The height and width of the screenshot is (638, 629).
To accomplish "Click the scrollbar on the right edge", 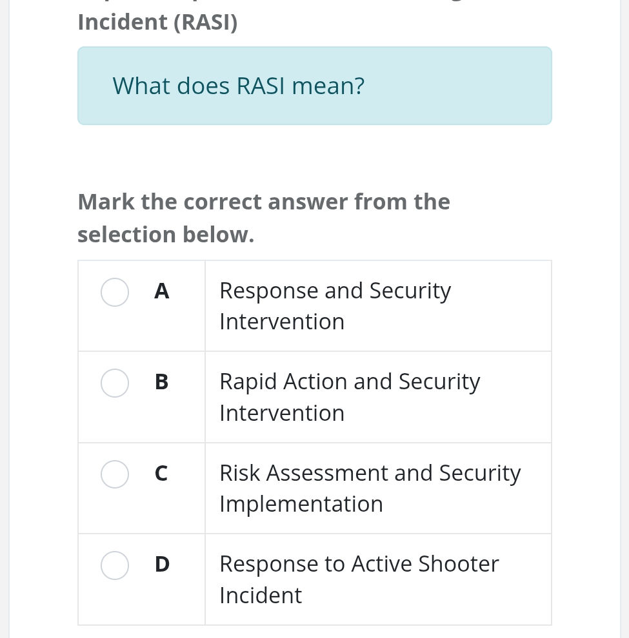I will point(624,319).
